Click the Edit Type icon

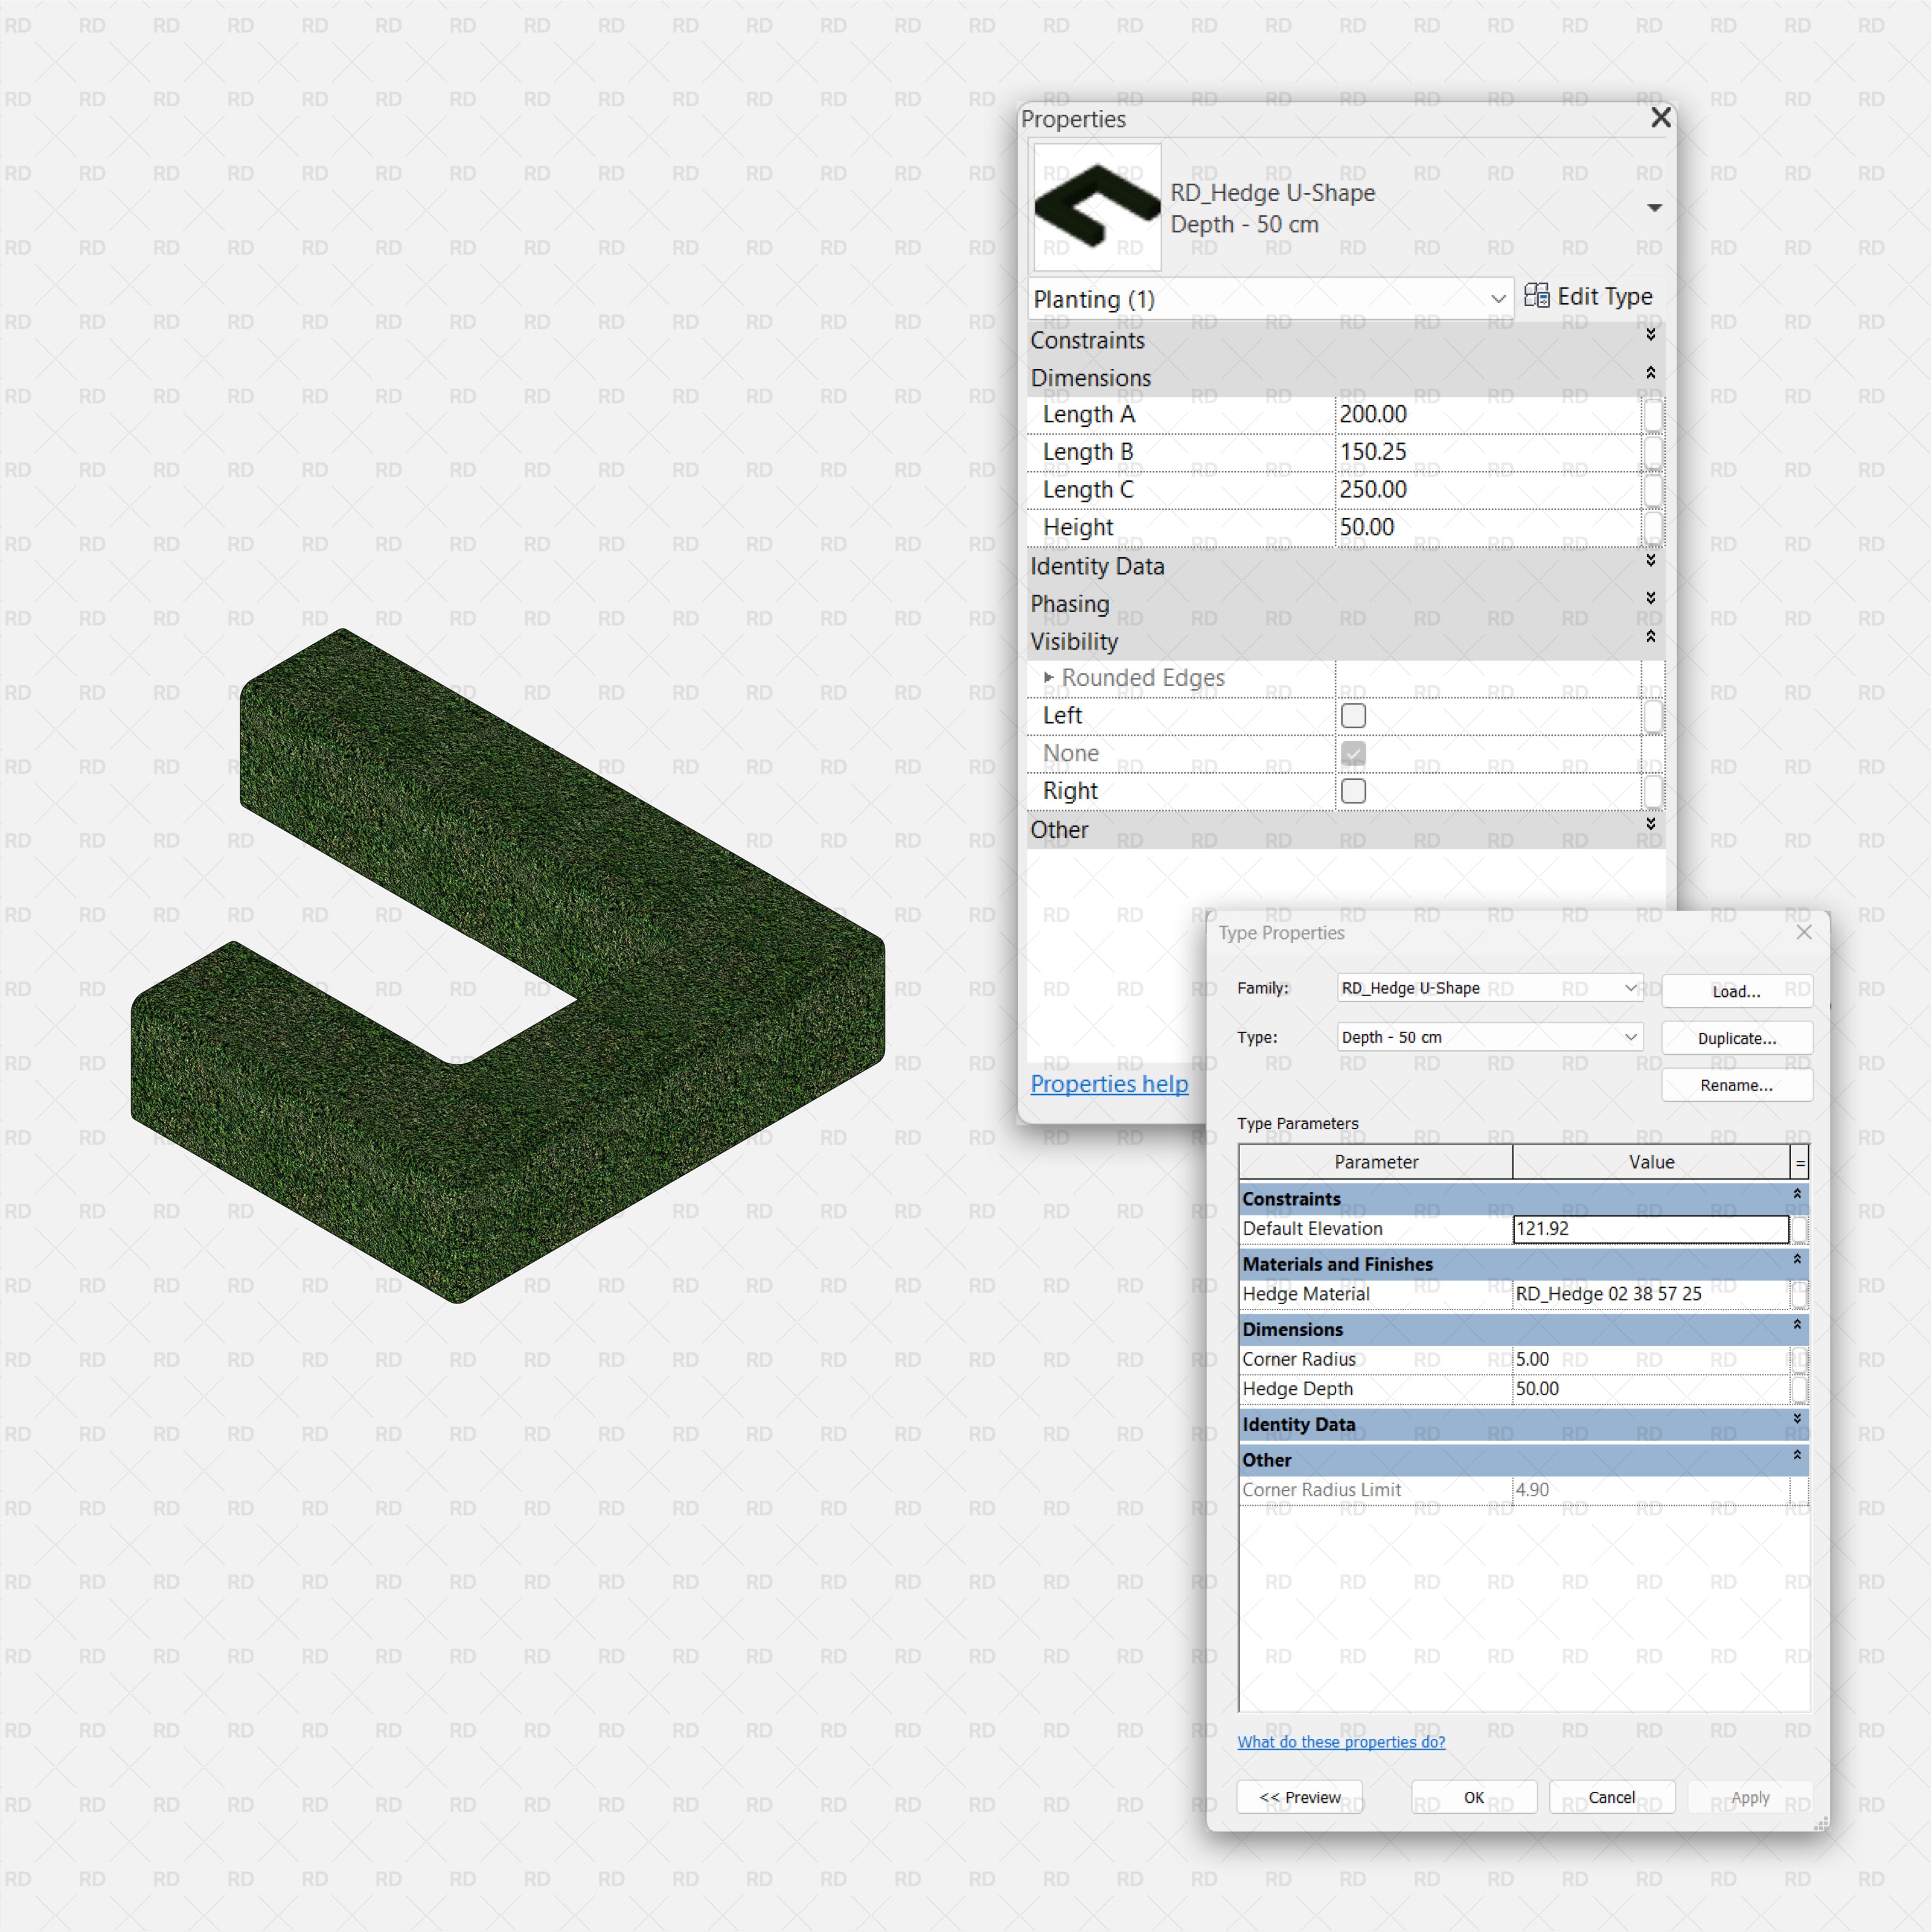(1536, 296)
